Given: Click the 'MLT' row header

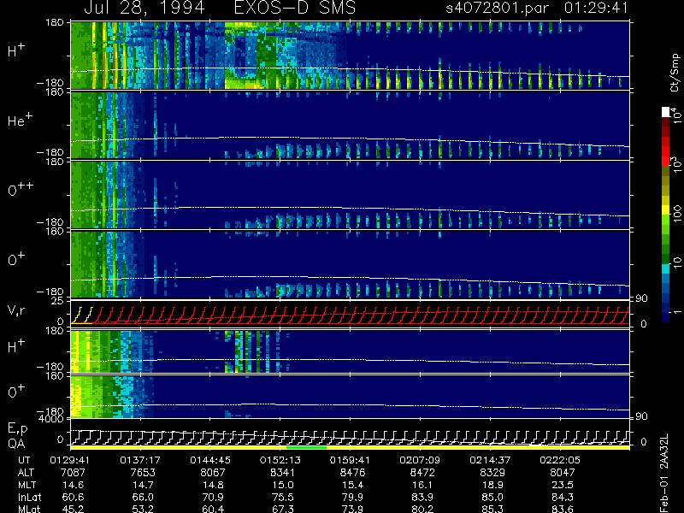Looking at the screenshot, I should tap(27, 485).
